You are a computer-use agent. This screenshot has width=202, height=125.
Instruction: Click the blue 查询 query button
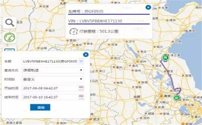40,107
